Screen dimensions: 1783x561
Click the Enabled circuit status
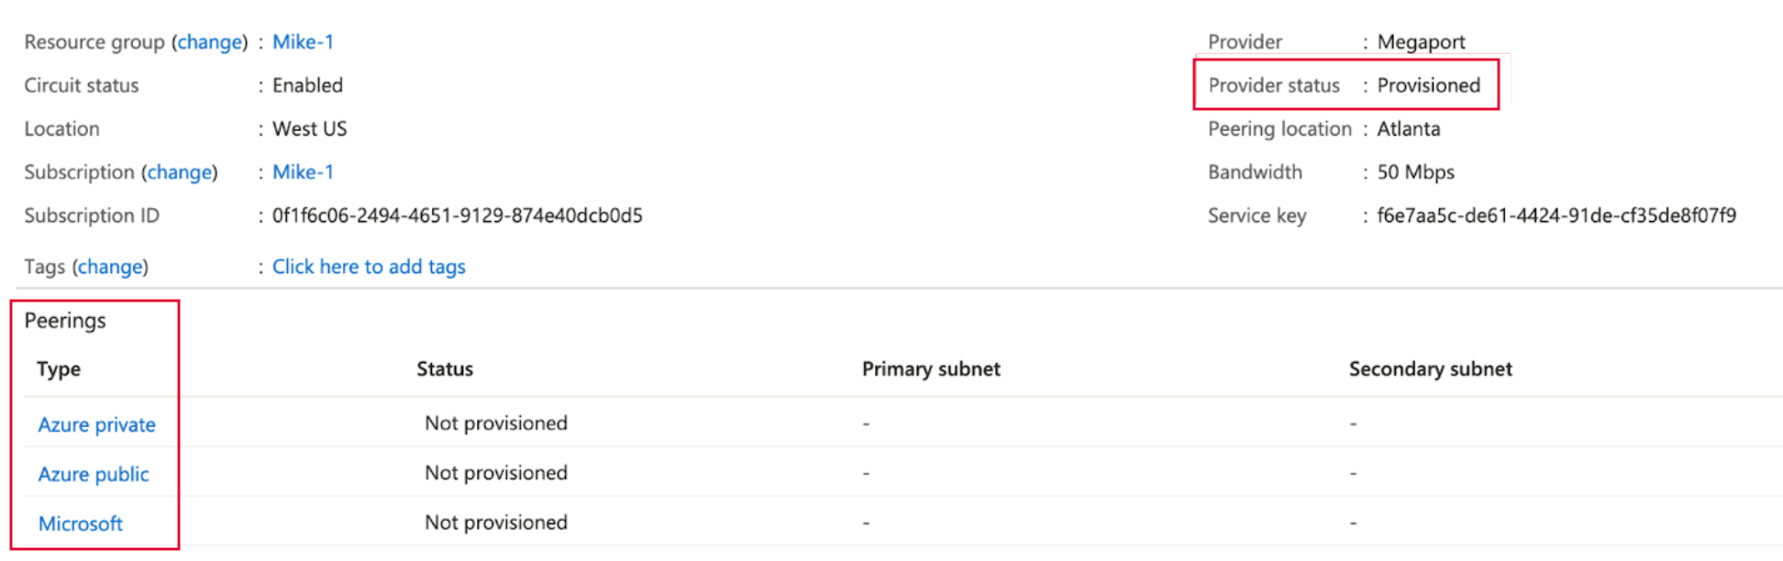[307, 85]
